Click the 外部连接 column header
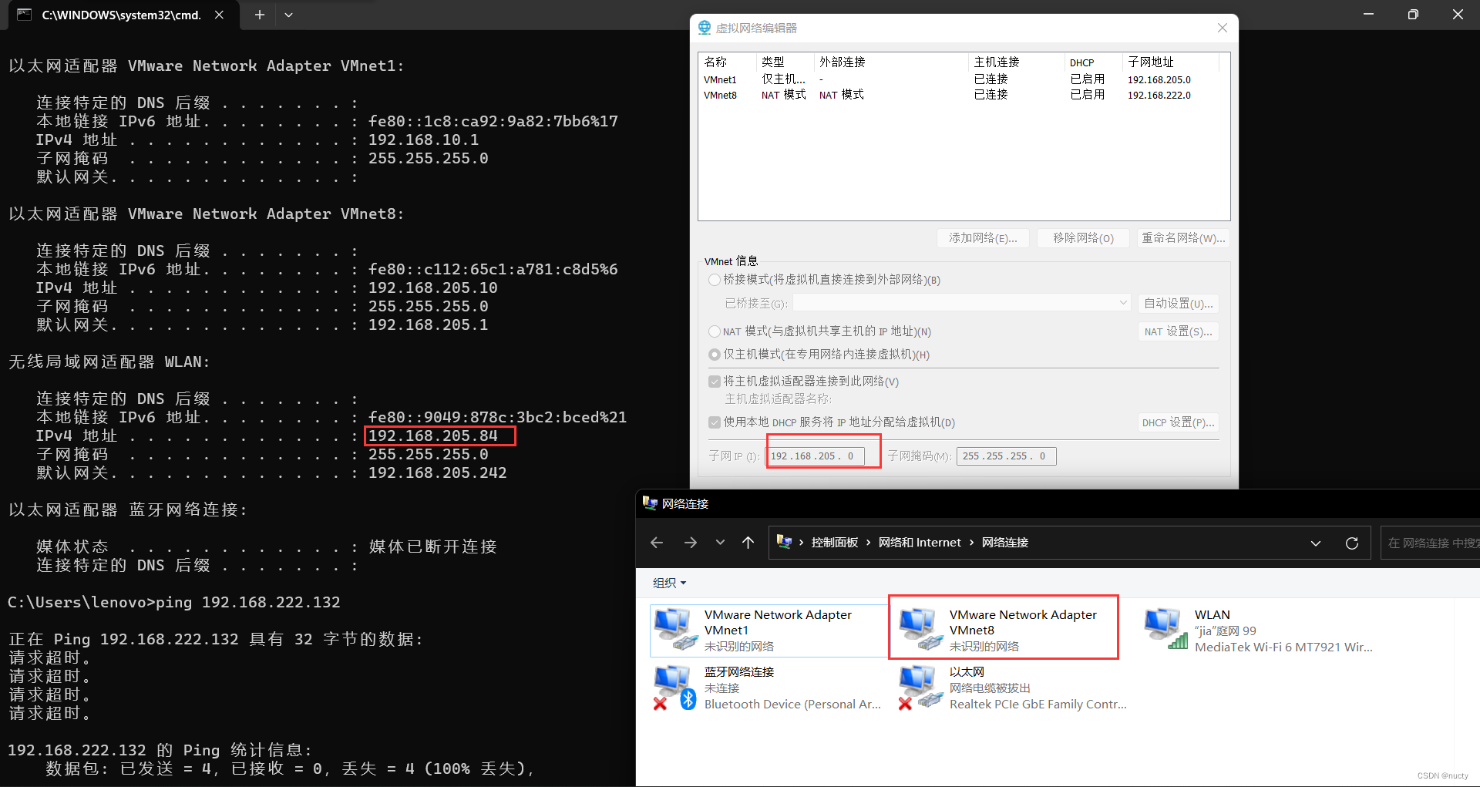The width and height of the screenshot is (1480, 787). (x=891, y=62)
